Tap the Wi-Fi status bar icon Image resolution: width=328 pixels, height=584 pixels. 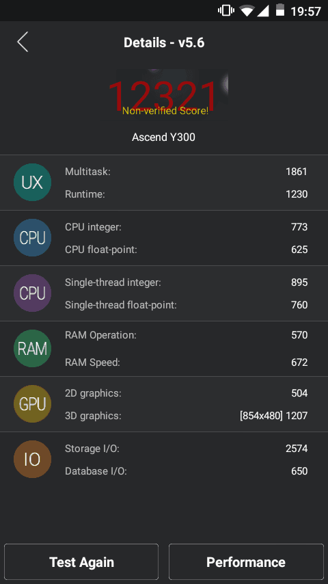[x=247, y=11]
